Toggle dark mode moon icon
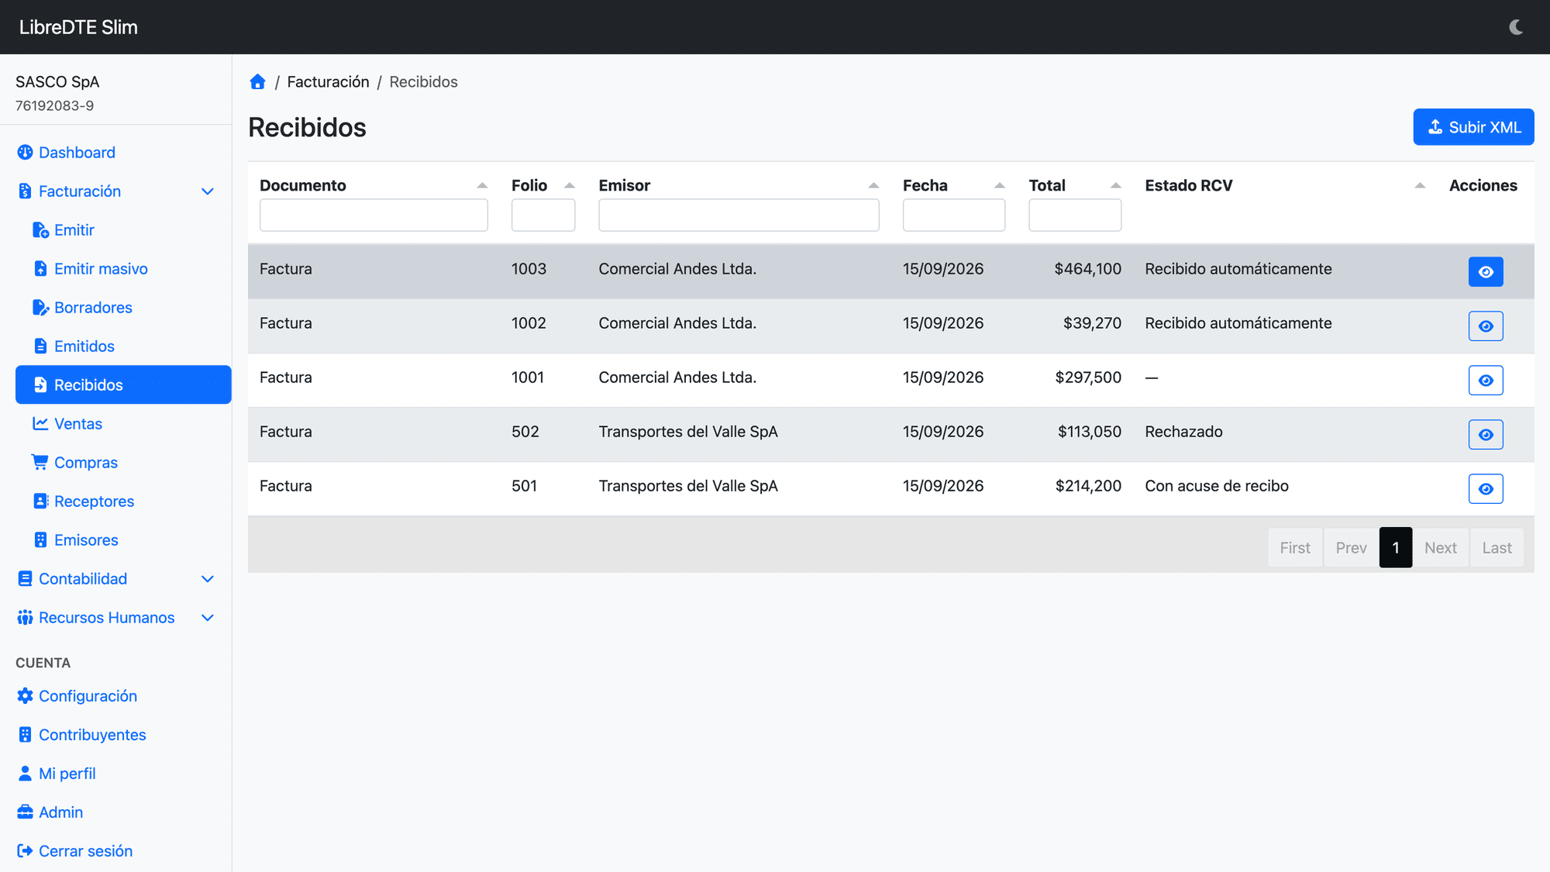Image resolution: width=1550 pixels, height=872 pixels. click(x=1516, y=27)
